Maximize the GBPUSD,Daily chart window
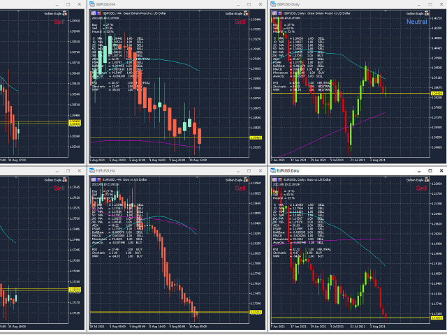 tap(430, 4)
